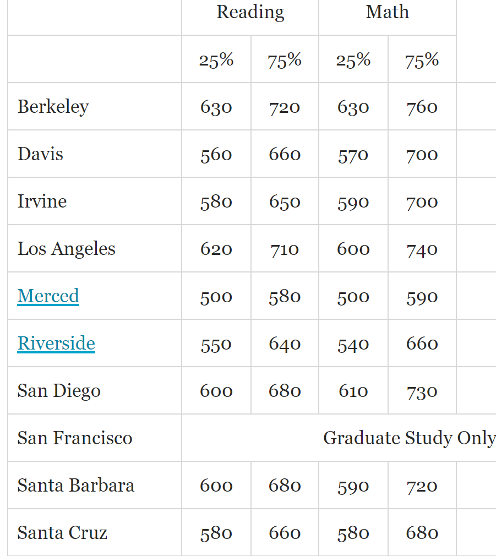The width and height of the screenshot is (496, 556).
Task: Open the Merced campus link
Action: pyautogui.click(x=48, y=296)
